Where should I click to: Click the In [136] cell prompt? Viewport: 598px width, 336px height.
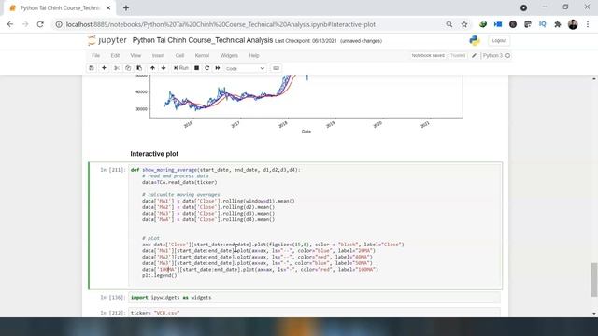[x=112, y=298]
